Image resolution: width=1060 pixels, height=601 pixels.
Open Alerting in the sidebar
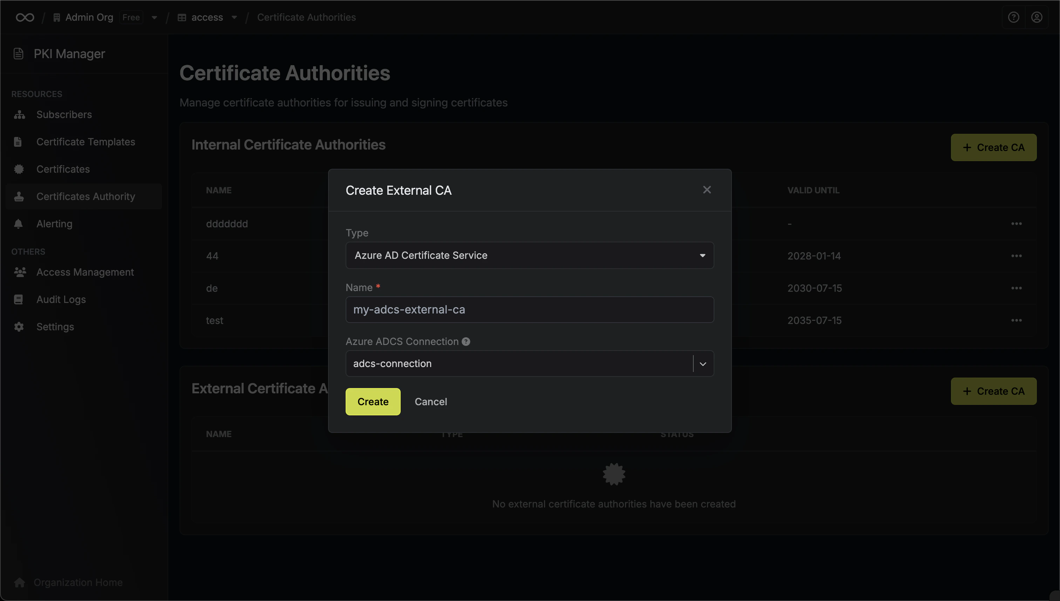84,224
